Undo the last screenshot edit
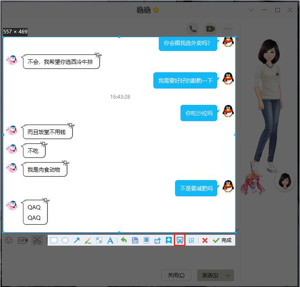Viewport: 300px width, 287px height. 124,240
